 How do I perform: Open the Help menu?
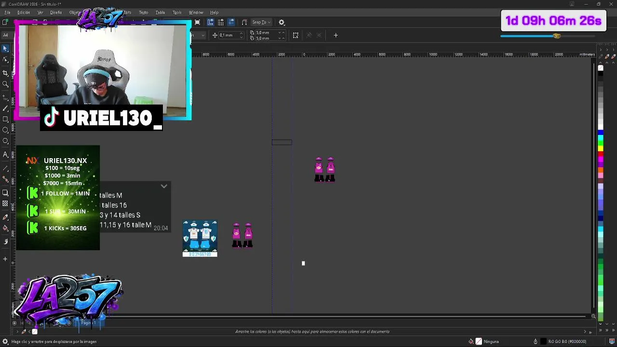214,13
